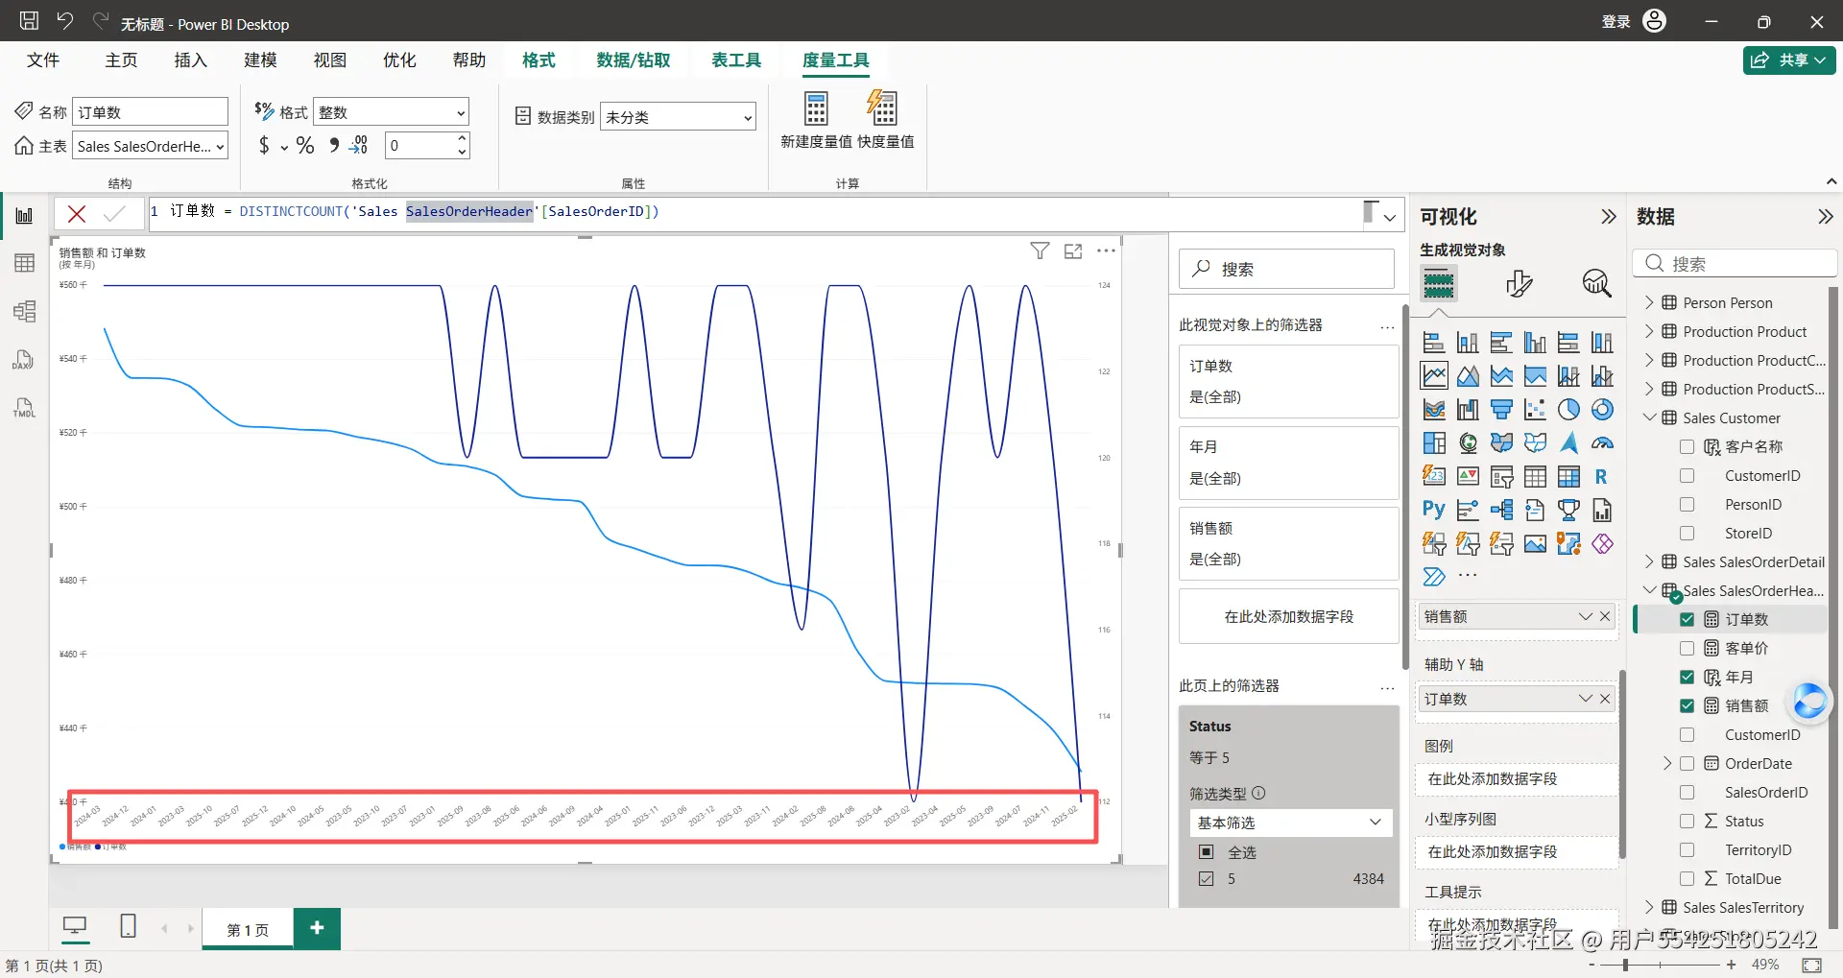Open DAX query view in left sidebar
1843x978 pixels.
pos(24,359)
